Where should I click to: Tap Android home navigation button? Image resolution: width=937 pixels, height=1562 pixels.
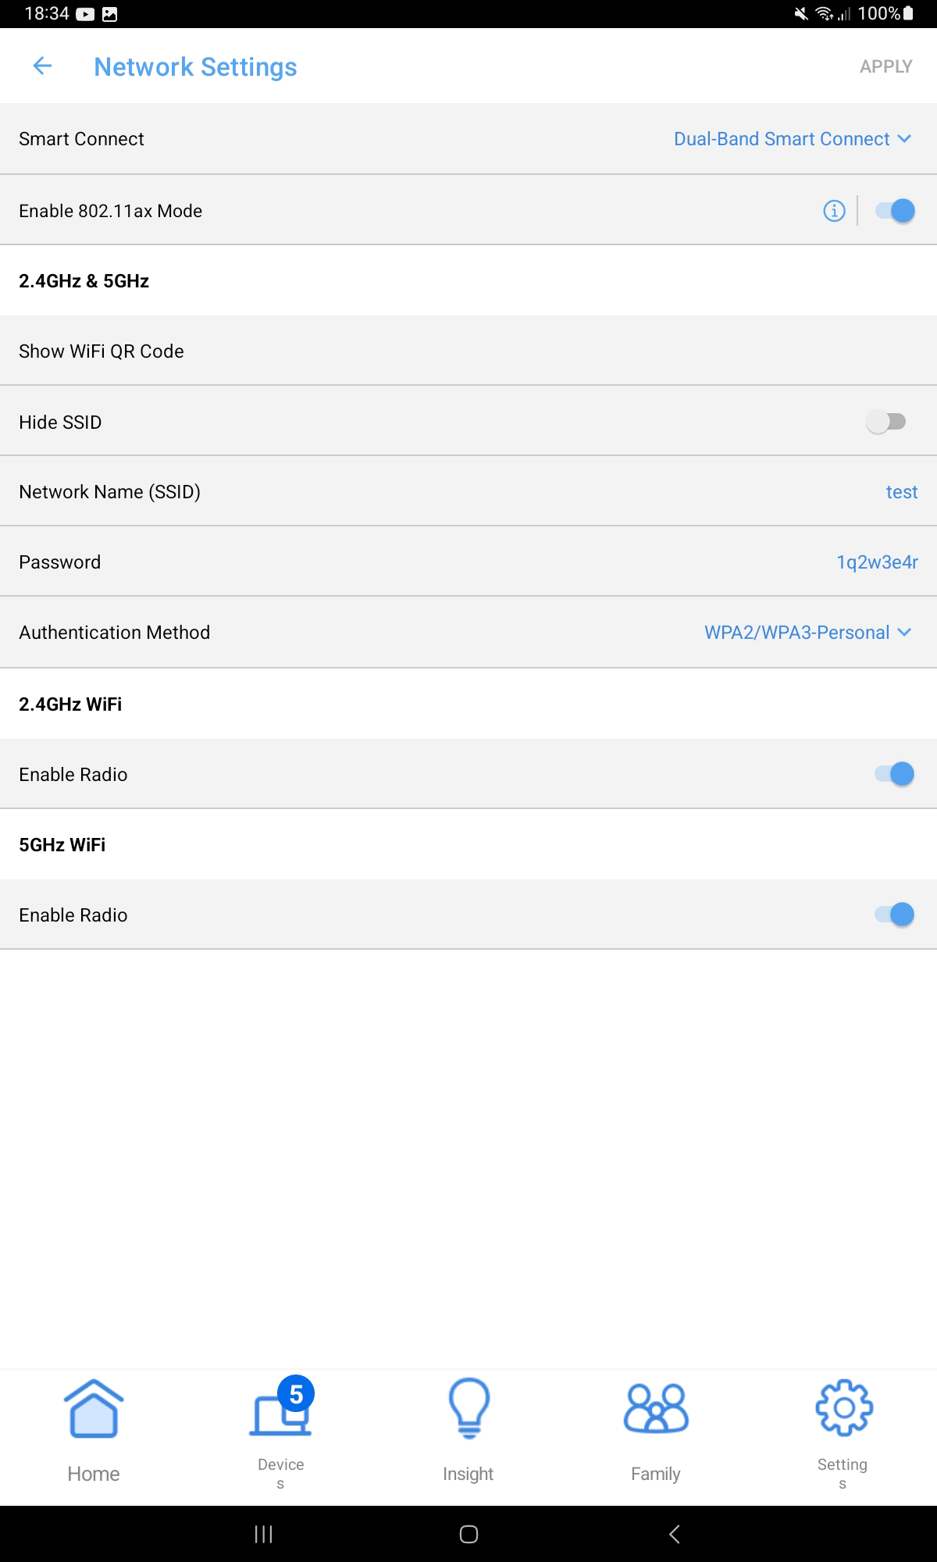point(468,1534)
